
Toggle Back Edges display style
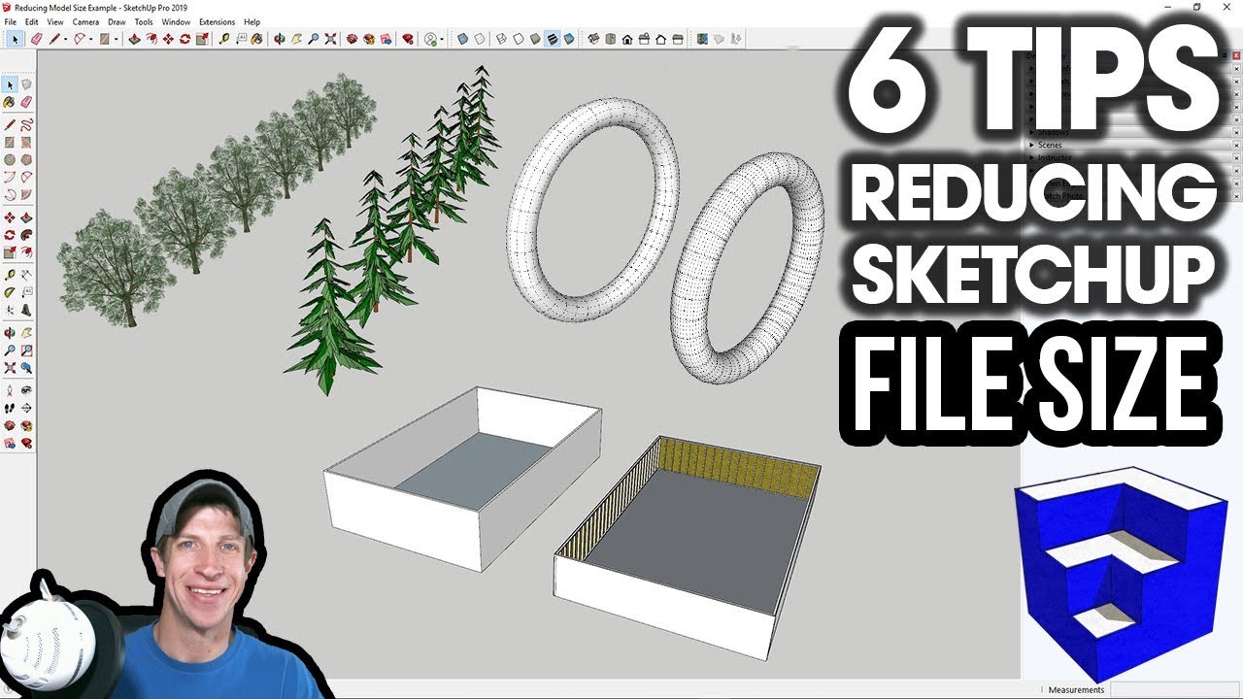pyautogui.click(x=480, y=39)
